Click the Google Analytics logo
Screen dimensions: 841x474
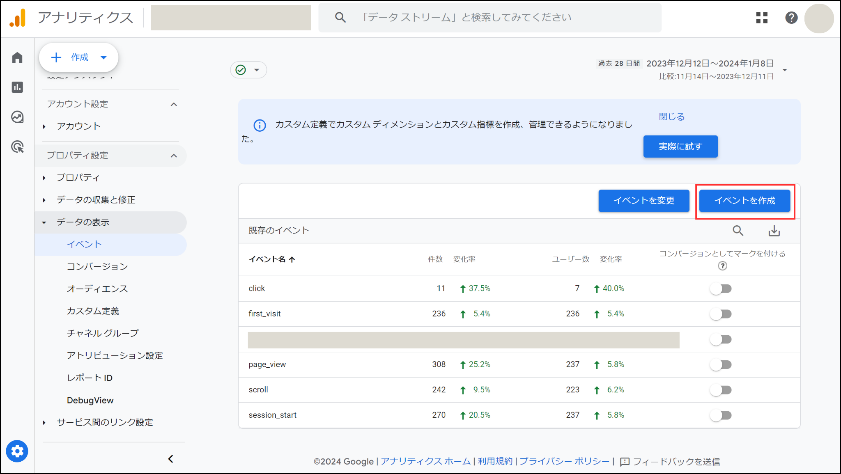point(18,18)
